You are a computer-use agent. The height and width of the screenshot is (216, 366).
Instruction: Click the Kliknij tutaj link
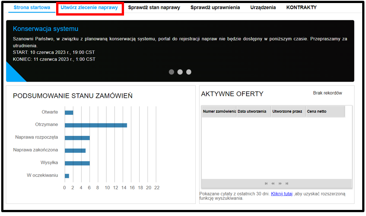point(281,194)
